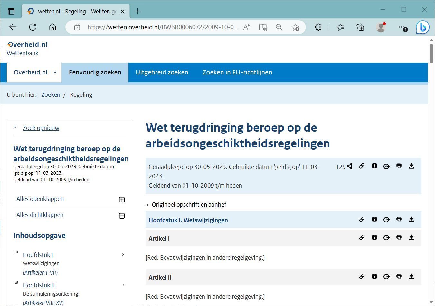This screenshot has width=435, height=306.
Task: Show info icon for Artikel I
Action: click(374, 237)
